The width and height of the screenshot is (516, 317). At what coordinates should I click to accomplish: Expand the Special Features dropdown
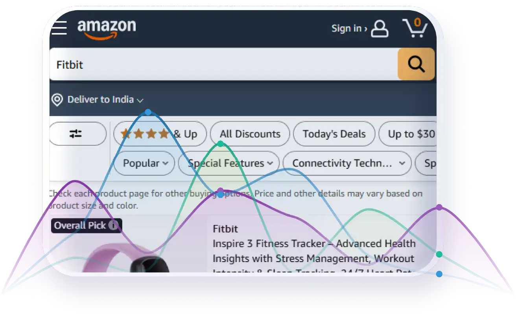229,163
